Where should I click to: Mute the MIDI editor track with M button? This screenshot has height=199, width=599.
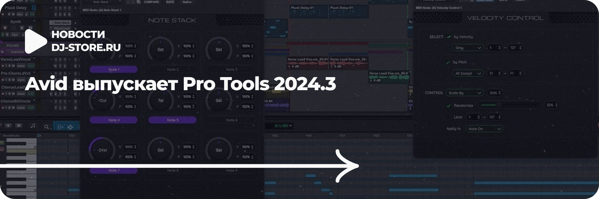click(x=19, y=126)
